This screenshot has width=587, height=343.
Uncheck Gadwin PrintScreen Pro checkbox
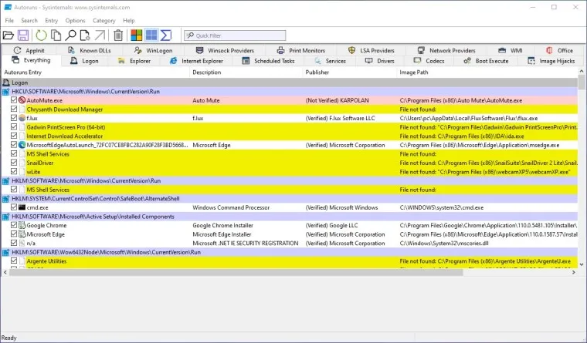click(x=14, y=127)
